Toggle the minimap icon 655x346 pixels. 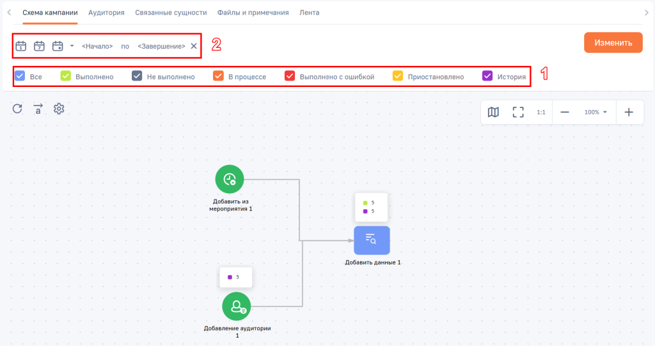(x=493, y=112)
